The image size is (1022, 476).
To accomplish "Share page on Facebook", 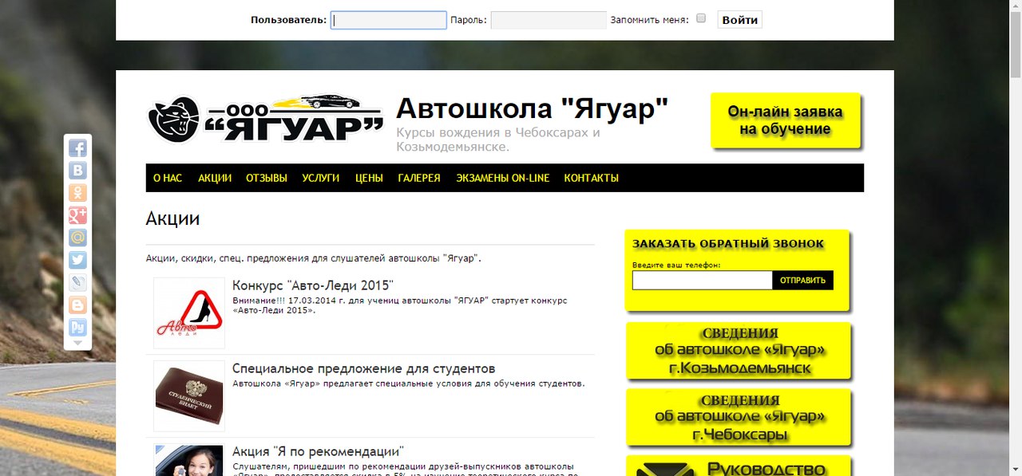I will click(x=77, y=148).
